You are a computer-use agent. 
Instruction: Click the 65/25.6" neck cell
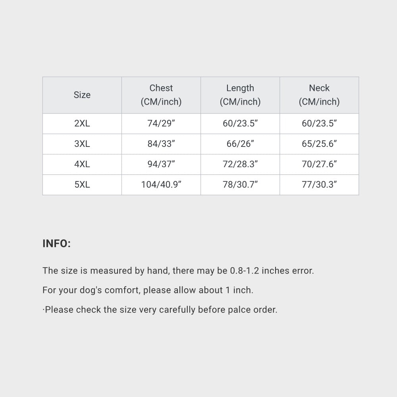[x=319, y=144]
